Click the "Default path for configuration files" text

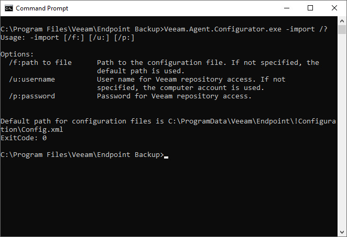[x=75, y=121]
